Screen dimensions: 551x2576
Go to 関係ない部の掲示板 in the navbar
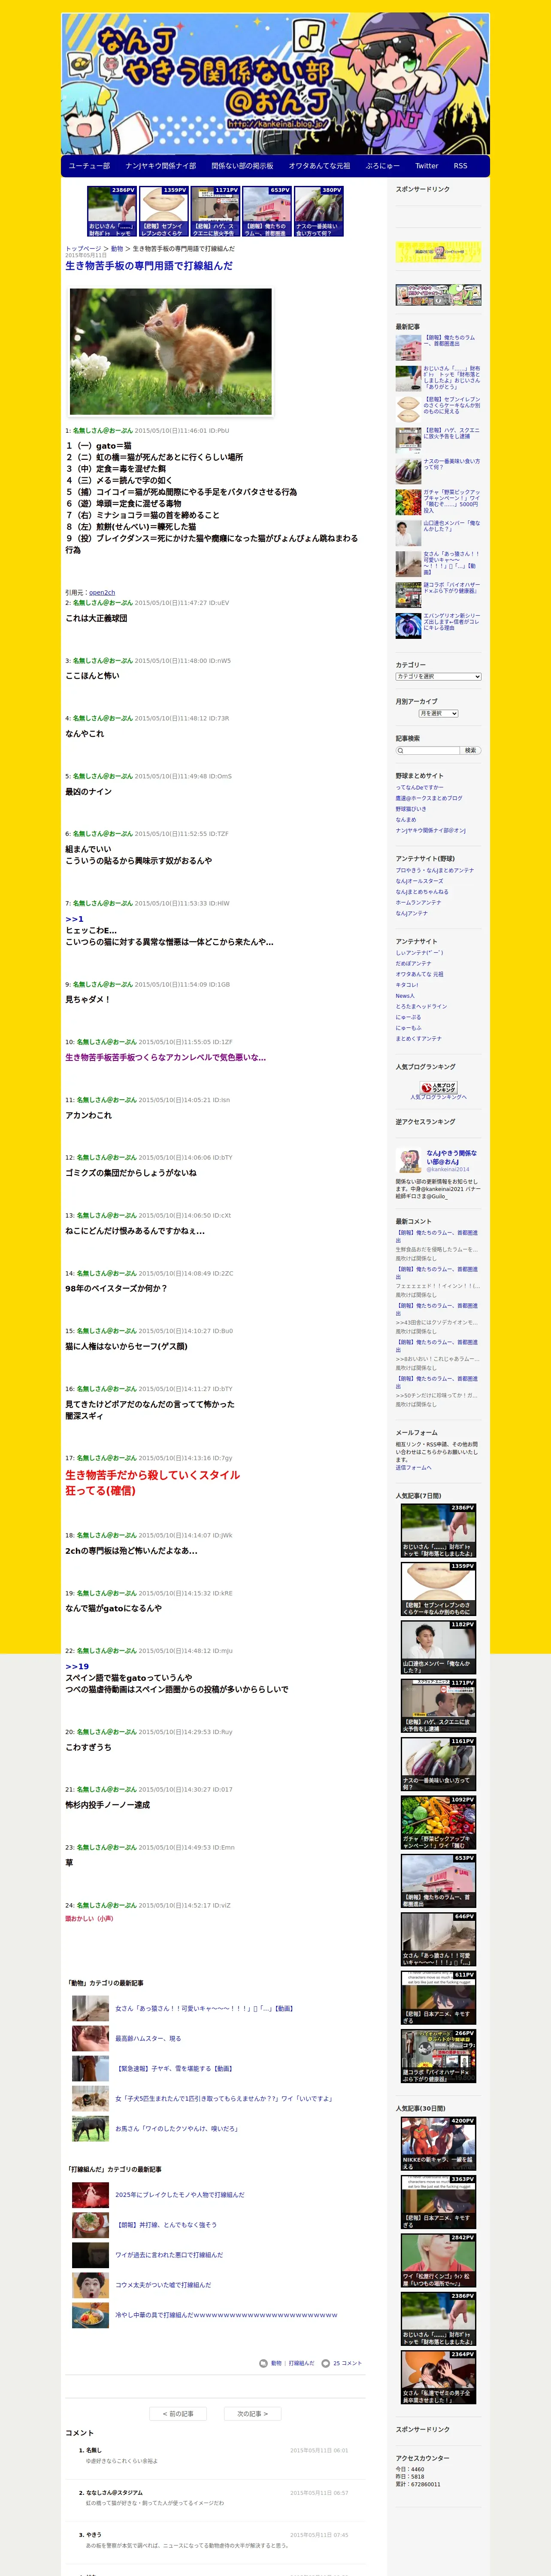pos(242,166)
